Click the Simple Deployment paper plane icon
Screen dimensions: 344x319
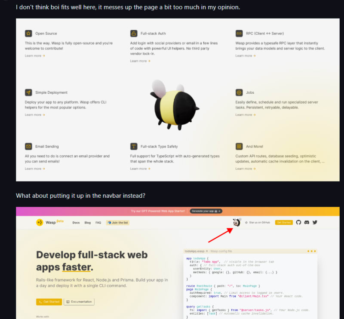[28, 92]
